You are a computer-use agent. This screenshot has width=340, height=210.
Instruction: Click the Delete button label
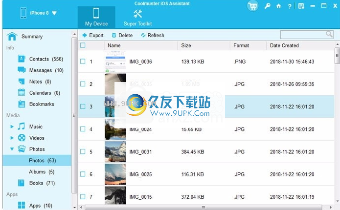126,35
